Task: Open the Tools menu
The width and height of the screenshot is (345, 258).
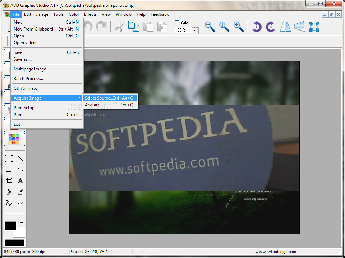Action: coord(58,14)
